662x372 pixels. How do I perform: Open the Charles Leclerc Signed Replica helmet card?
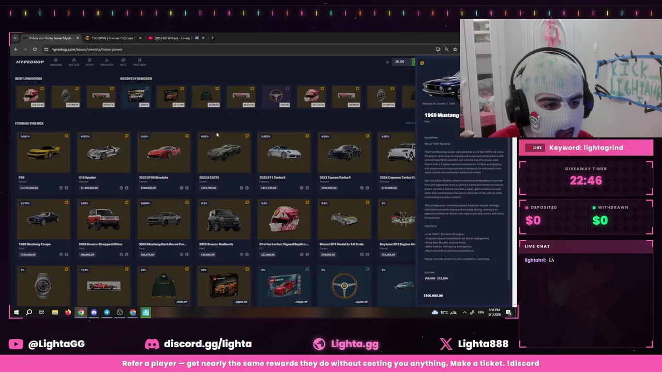(284, 228)
